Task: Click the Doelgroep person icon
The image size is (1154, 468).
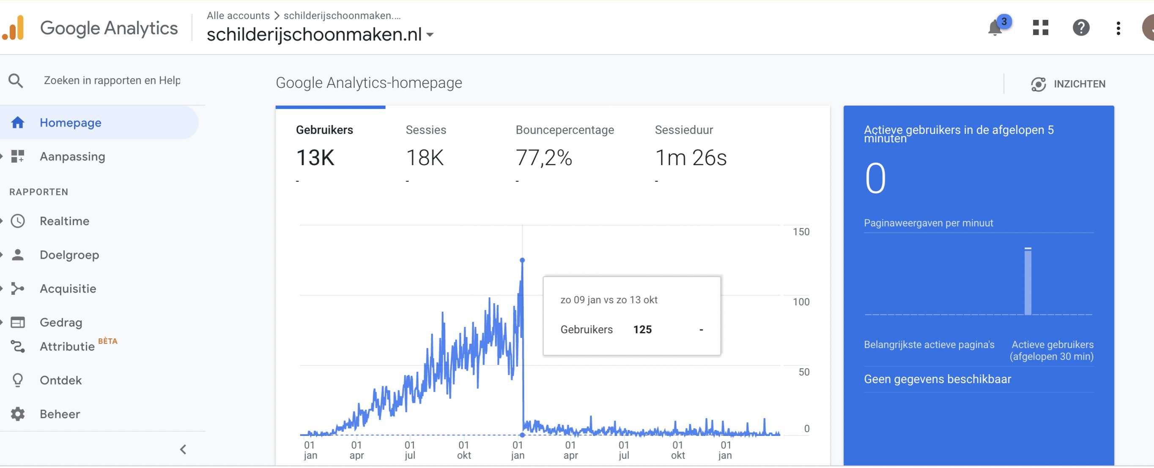Action: [x=18, y=255]
